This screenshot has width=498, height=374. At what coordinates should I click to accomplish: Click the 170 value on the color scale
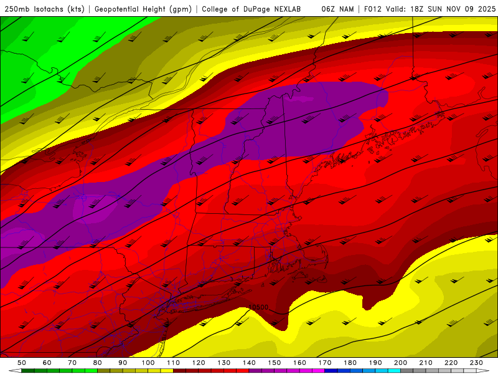point(325,363)
